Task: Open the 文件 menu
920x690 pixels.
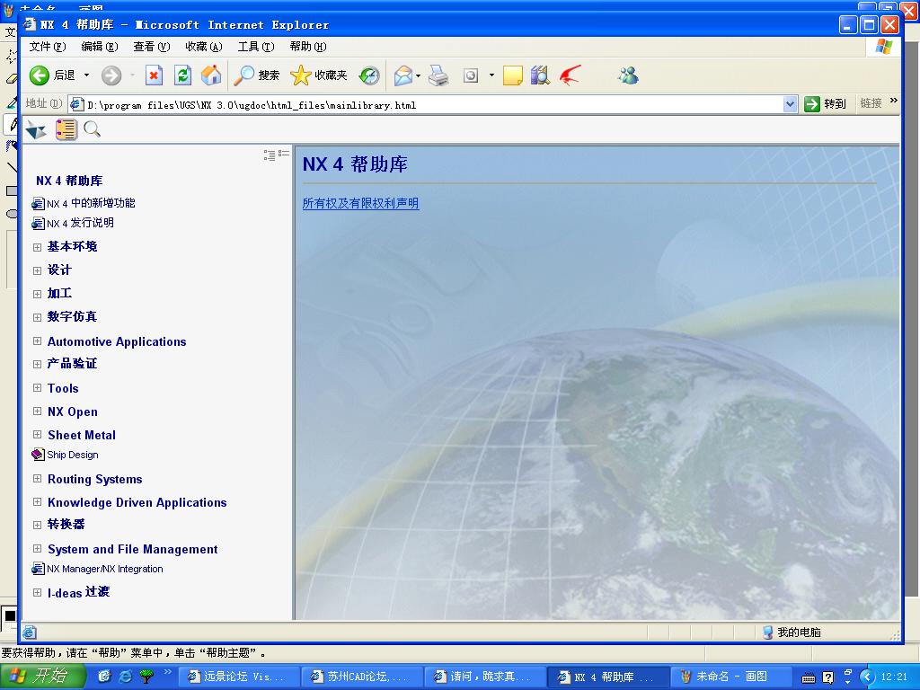Action: point(48,47)
